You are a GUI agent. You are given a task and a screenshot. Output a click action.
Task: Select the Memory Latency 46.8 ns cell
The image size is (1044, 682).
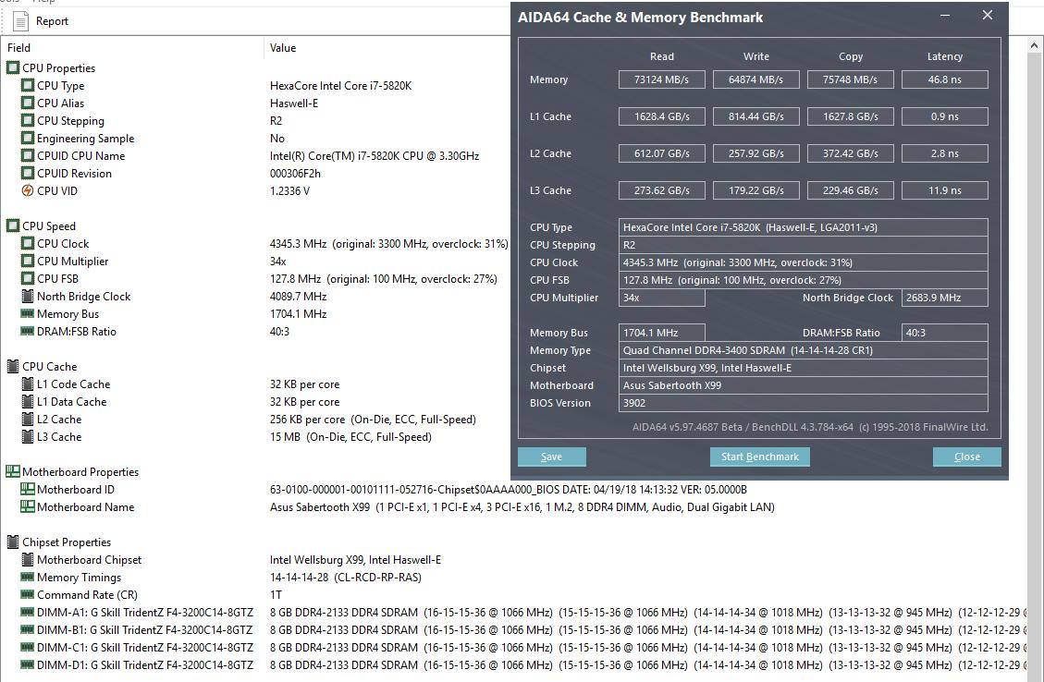pyautogui.click(x=945, y=79)
